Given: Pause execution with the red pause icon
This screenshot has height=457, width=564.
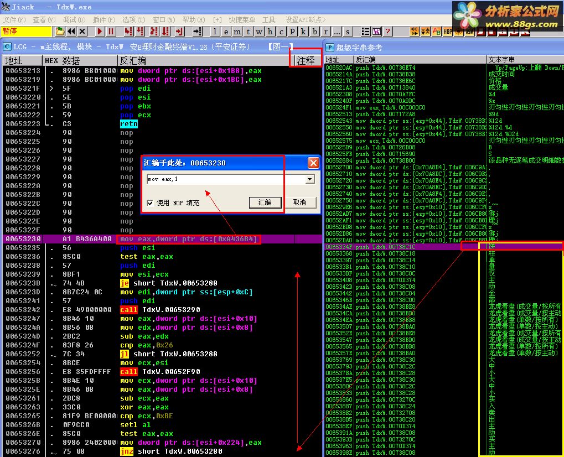Looking at the screenshot, I should [x=111, y=32].
